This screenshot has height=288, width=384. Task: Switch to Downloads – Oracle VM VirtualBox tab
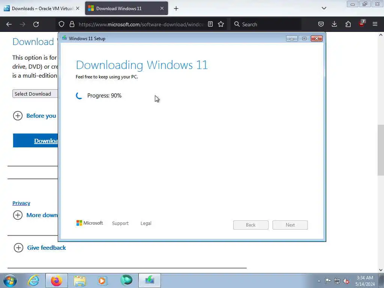(42, 8)
